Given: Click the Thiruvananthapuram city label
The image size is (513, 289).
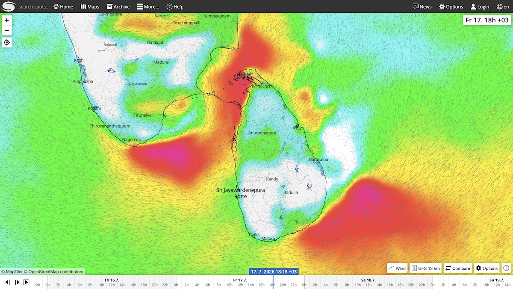Looking at the screenshot, I should [x=109, y=126].
